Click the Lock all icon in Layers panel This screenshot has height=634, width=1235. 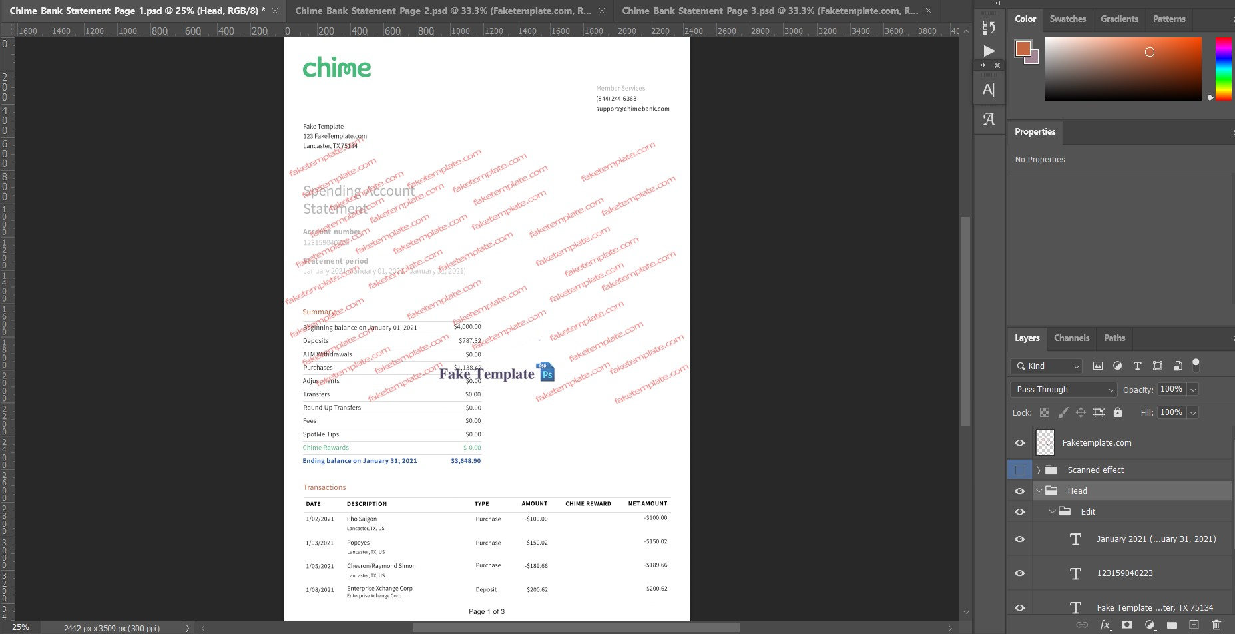click(x=1117, y=412)
